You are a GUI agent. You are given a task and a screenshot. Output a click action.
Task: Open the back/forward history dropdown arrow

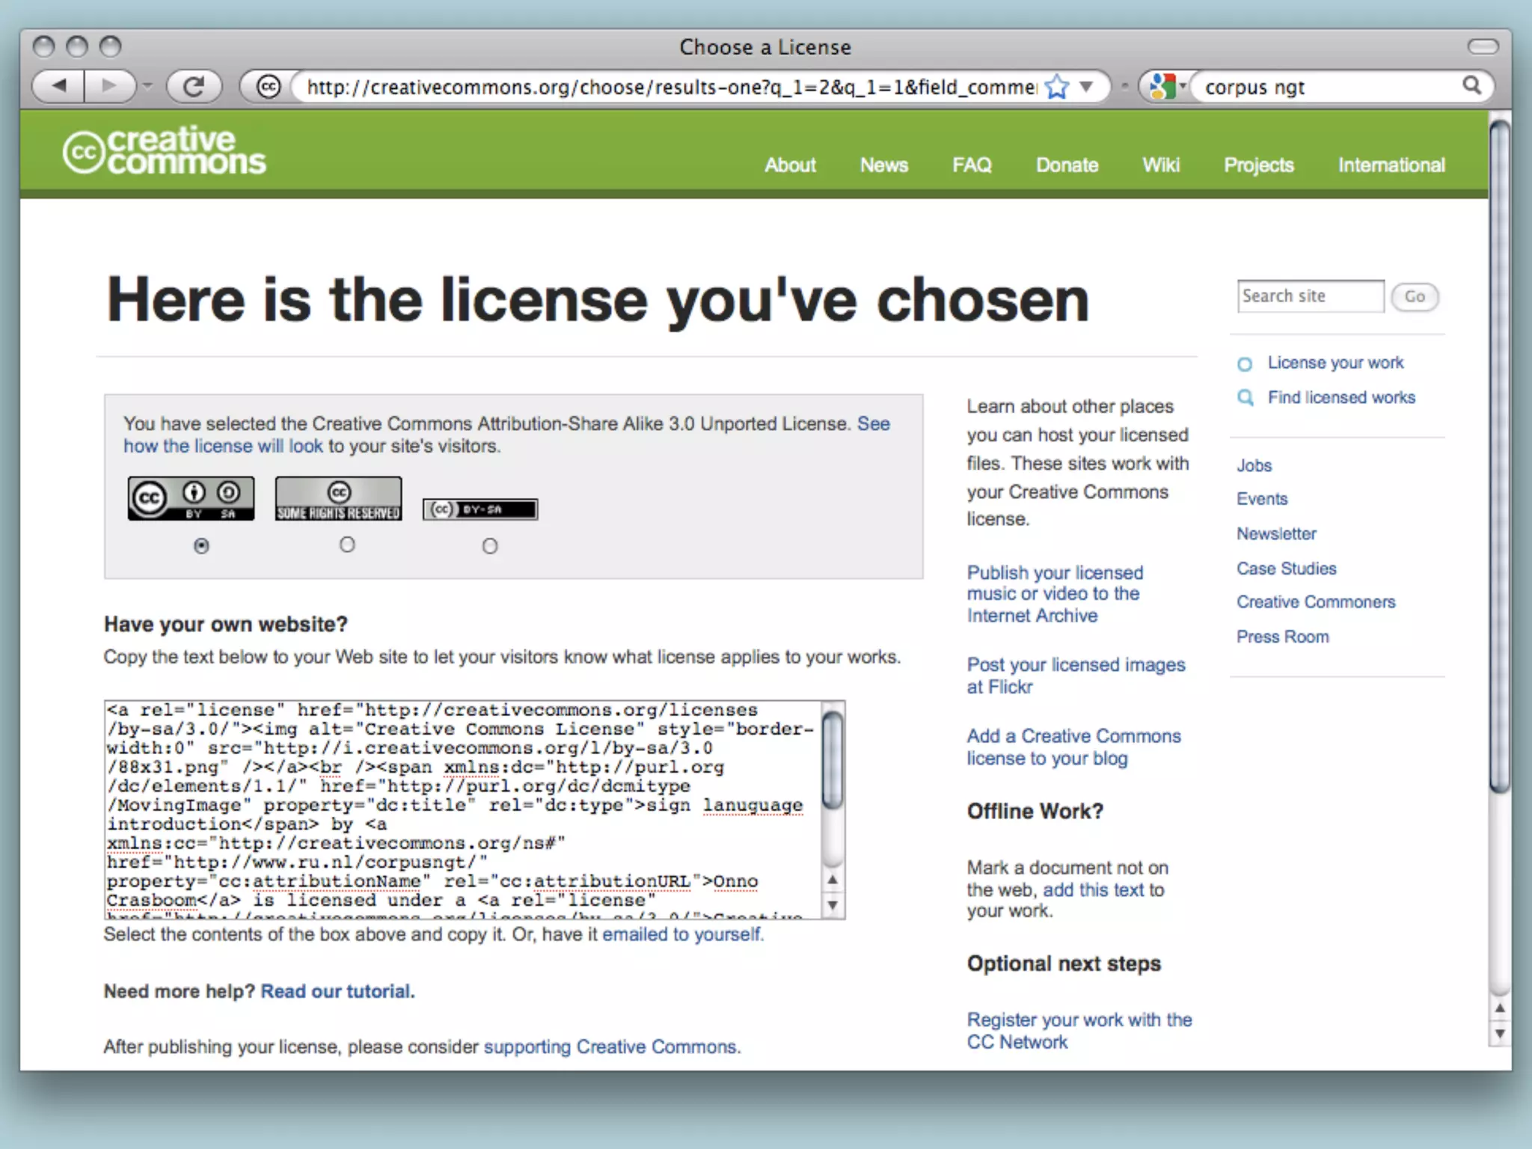click(x=147, y=87)
